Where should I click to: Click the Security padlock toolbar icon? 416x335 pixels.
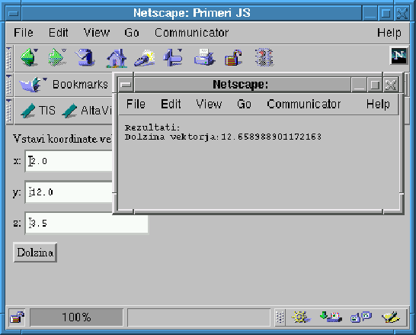click(x=233, y=57)
